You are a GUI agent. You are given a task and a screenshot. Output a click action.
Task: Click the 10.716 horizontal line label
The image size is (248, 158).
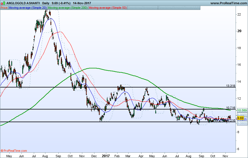click(231, 108)
